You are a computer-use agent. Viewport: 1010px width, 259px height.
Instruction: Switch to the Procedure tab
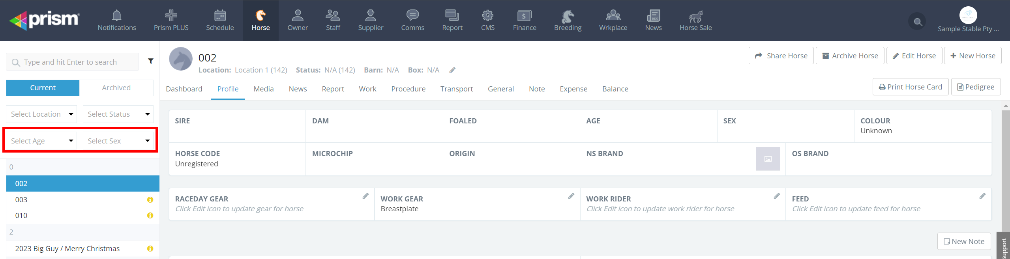[x=408, y=89]
